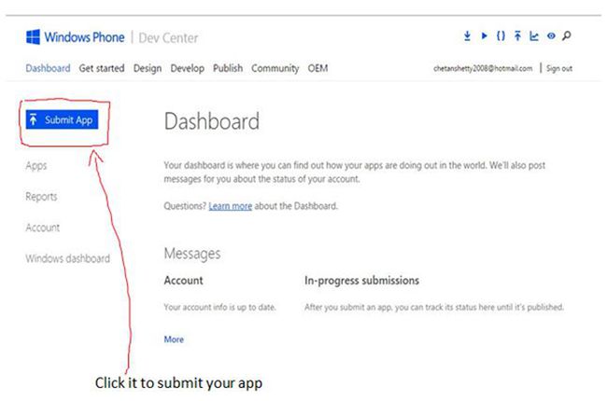Image resolution: width=607 pixels, height=401 pixels.
Task: Click the upload arrow icon in header
Action: point(517,36)
